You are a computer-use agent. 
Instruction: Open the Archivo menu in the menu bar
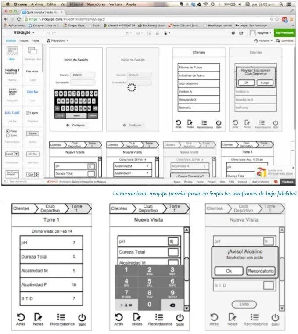pos(37,4)
